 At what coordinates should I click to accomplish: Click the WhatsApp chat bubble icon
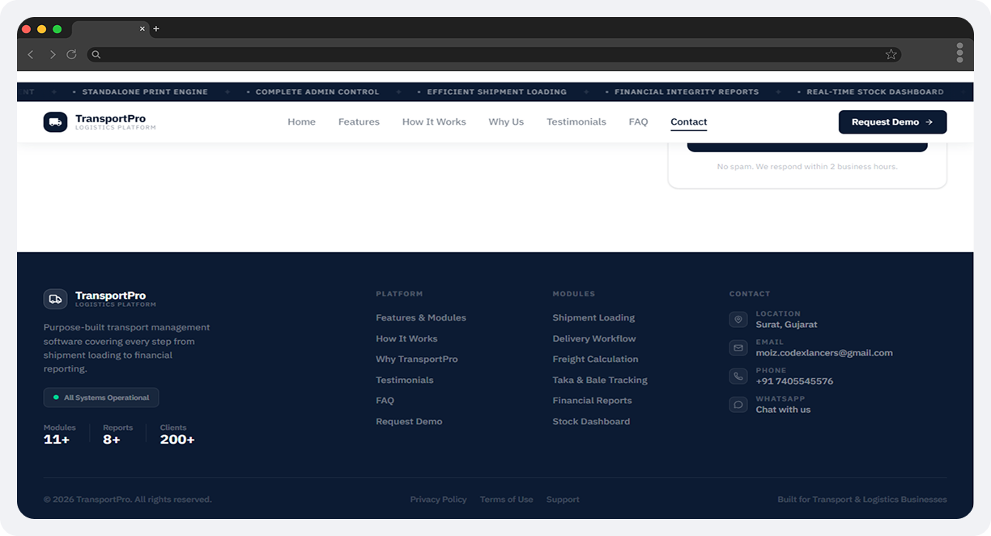[738, 405]
